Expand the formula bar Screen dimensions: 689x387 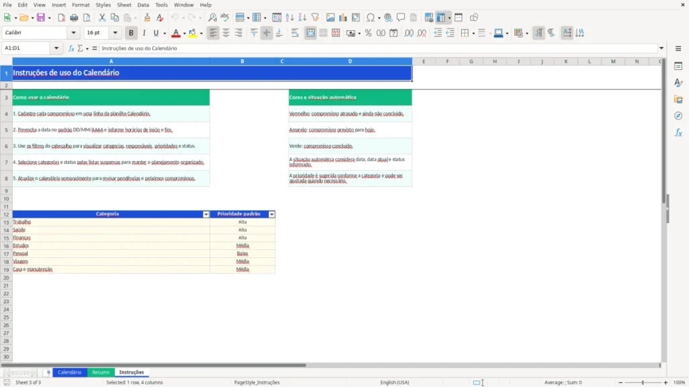click(661, 48)
